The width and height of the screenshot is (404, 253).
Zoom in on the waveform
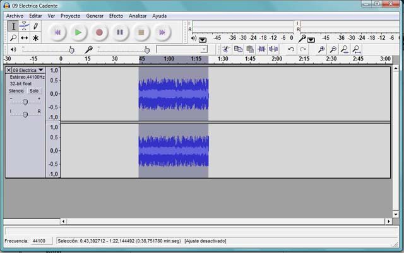(321, 49)
